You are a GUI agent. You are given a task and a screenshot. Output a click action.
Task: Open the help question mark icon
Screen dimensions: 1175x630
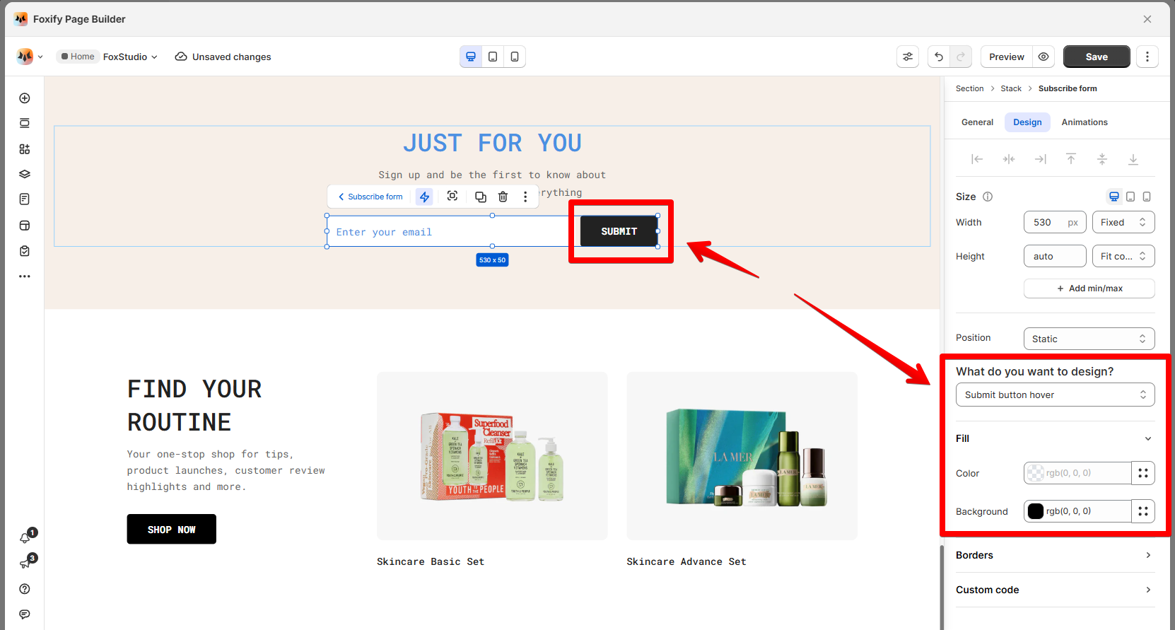click(25, 589)
